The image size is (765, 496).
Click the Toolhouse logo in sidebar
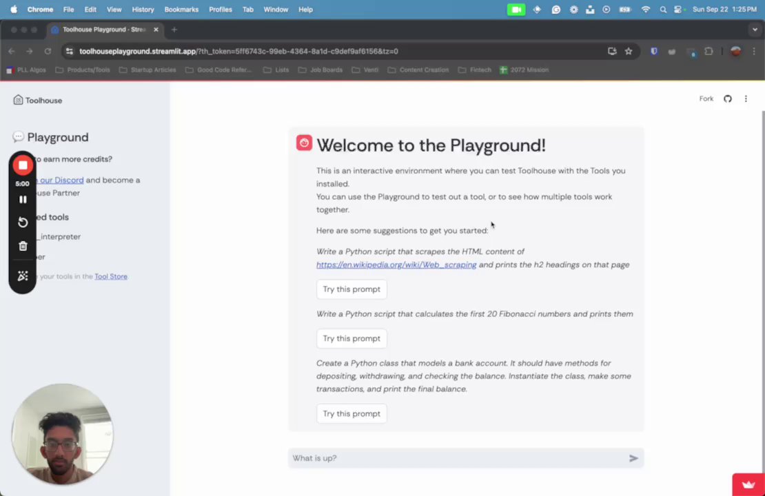[38, 101]
